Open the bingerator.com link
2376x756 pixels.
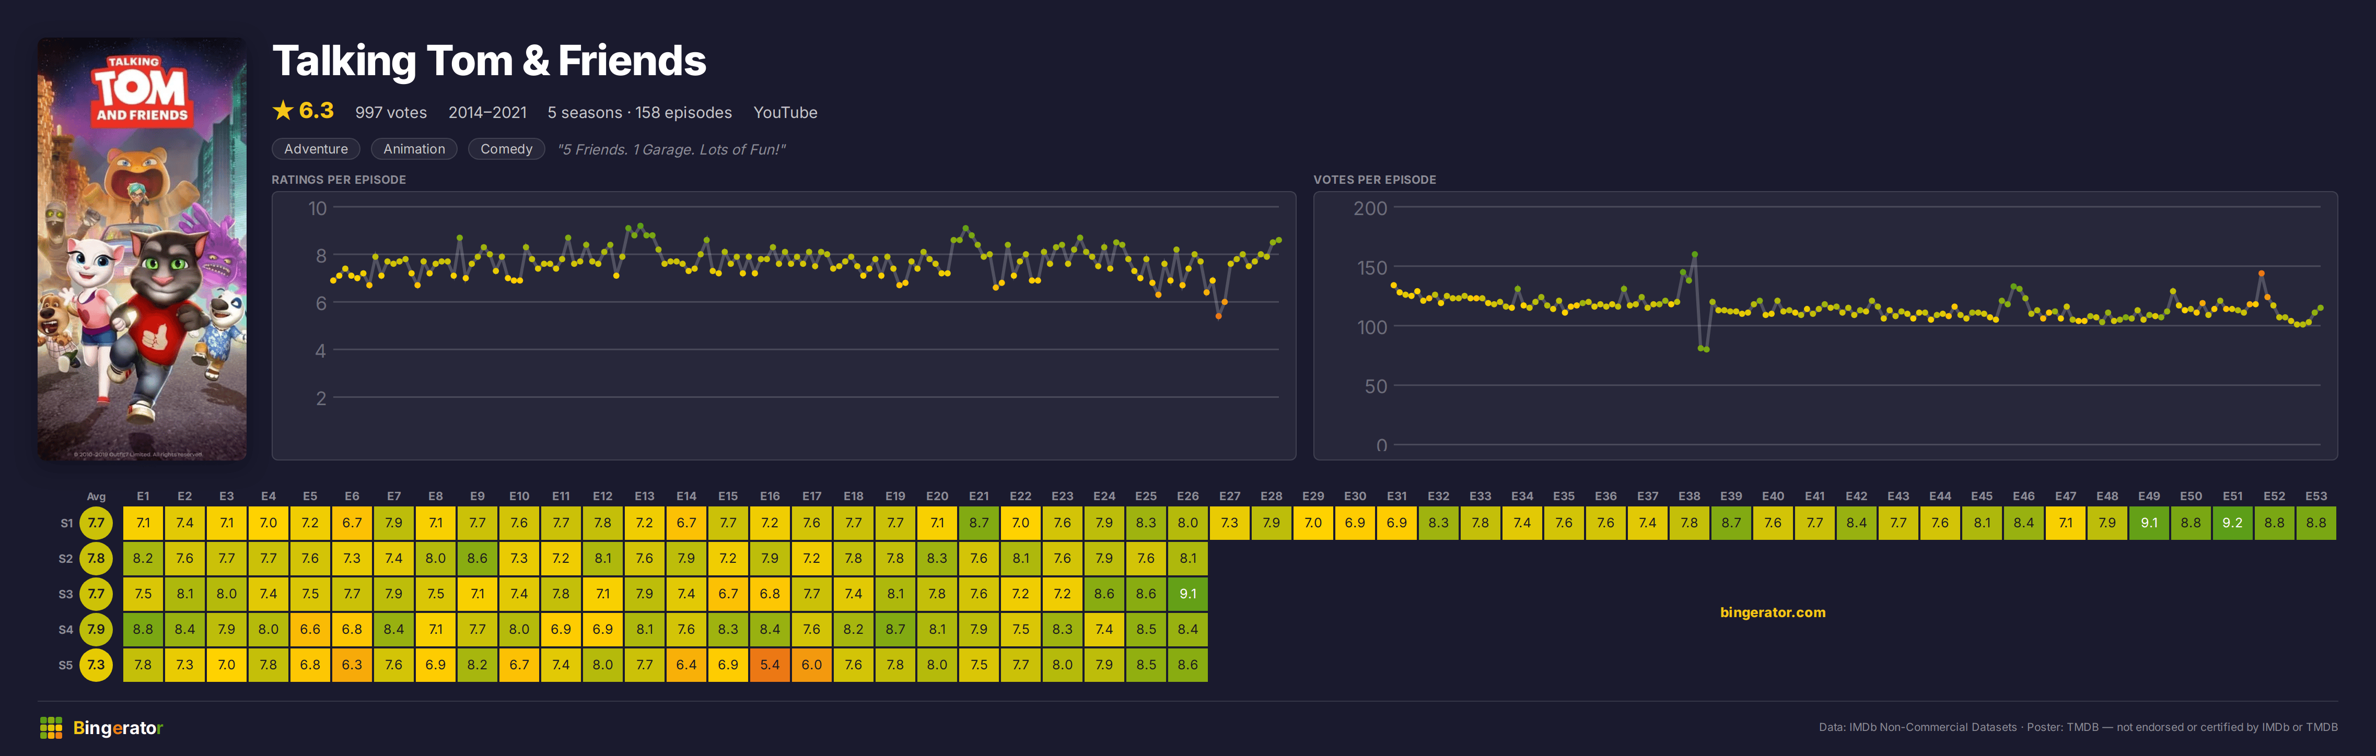tap(1772, 612)
